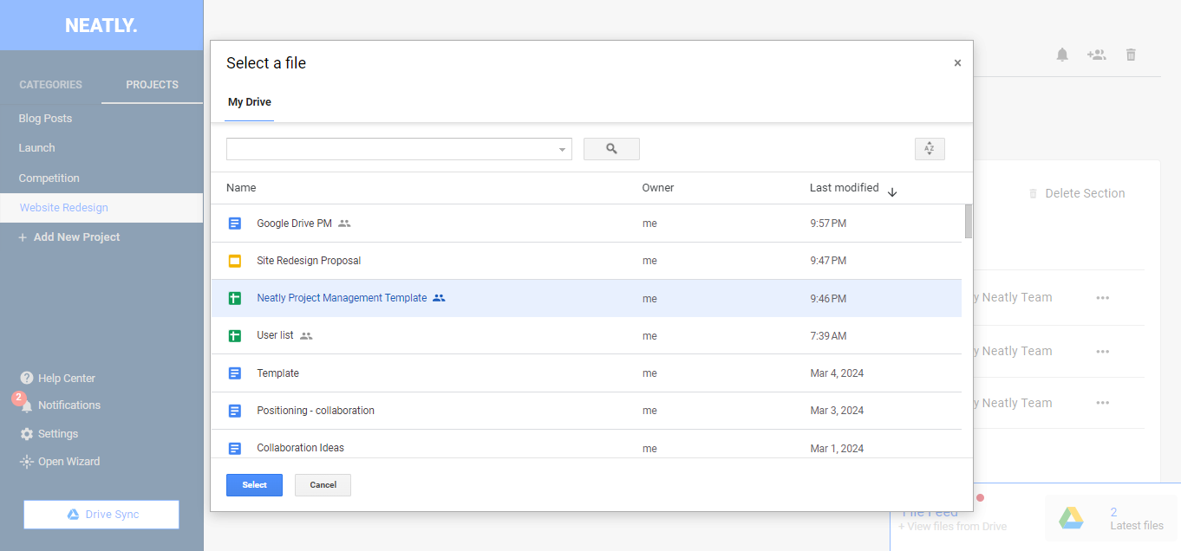Click the shared icon next to Neatly Project Management Template
The image size is (1181, 551).
(x=439, y=298)
